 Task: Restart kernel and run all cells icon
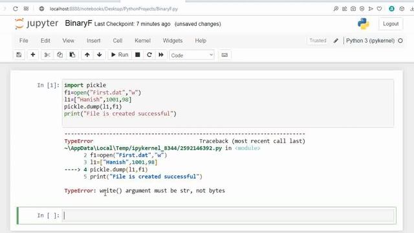click(x=161, y=54)
